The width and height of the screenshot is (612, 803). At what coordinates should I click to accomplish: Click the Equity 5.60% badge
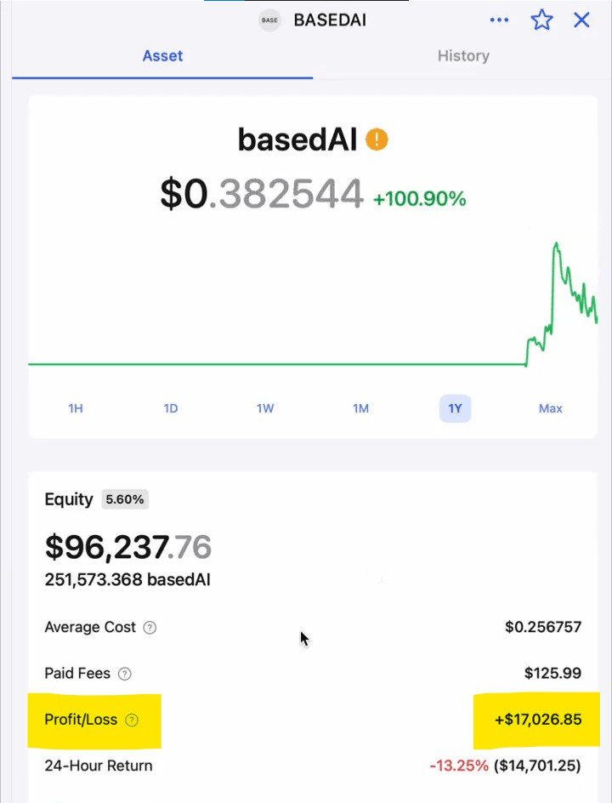(125, 499)
